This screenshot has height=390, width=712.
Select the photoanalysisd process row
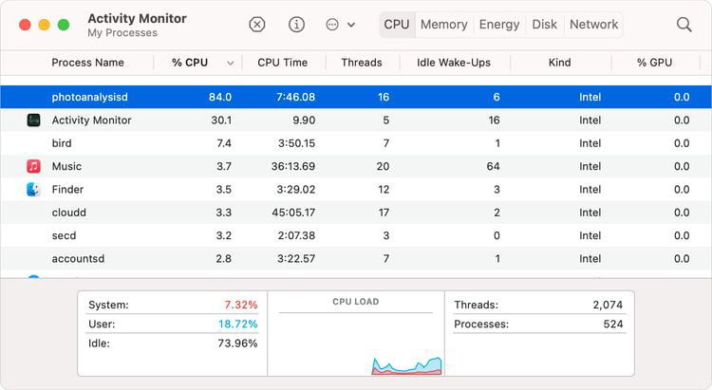(356, 97)
